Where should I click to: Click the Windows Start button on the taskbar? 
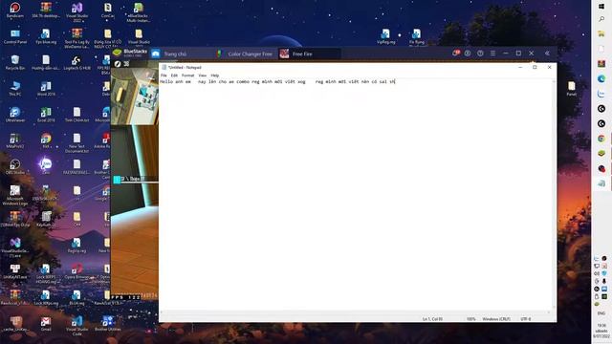pos(601,7)
